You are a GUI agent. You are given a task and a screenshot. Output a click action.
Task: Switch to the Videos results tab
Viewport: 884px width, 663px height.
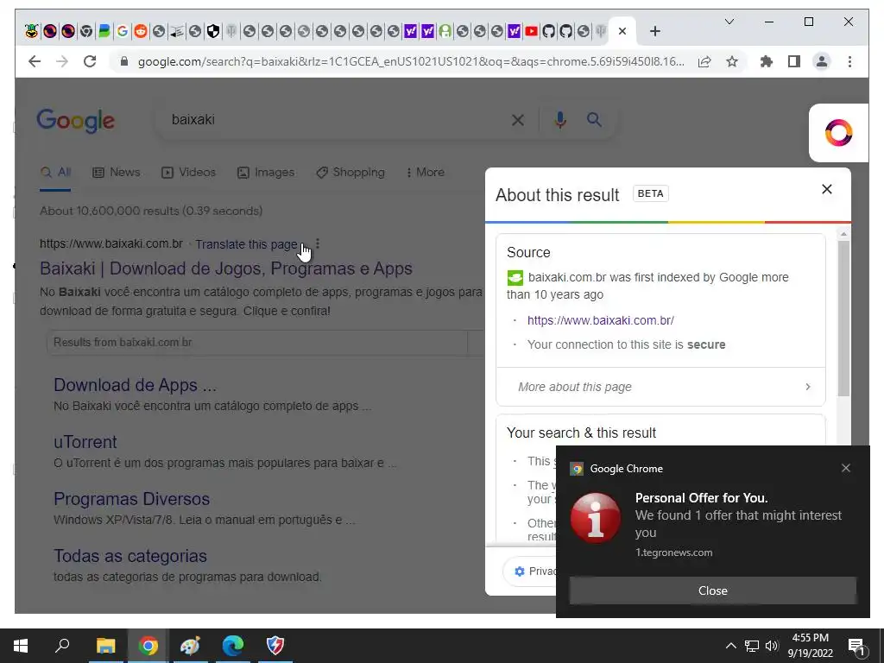coord(189,172)
